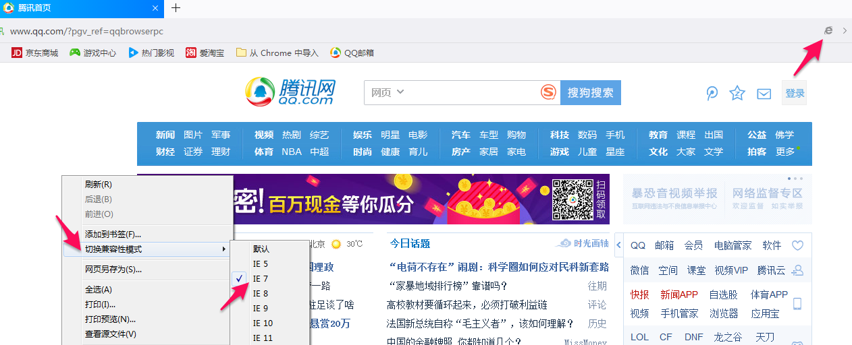Viewport: 852px width, 345px height.
Task: Click the IE compatibility mode icon in address bar
Action: (x=829, y=30)
